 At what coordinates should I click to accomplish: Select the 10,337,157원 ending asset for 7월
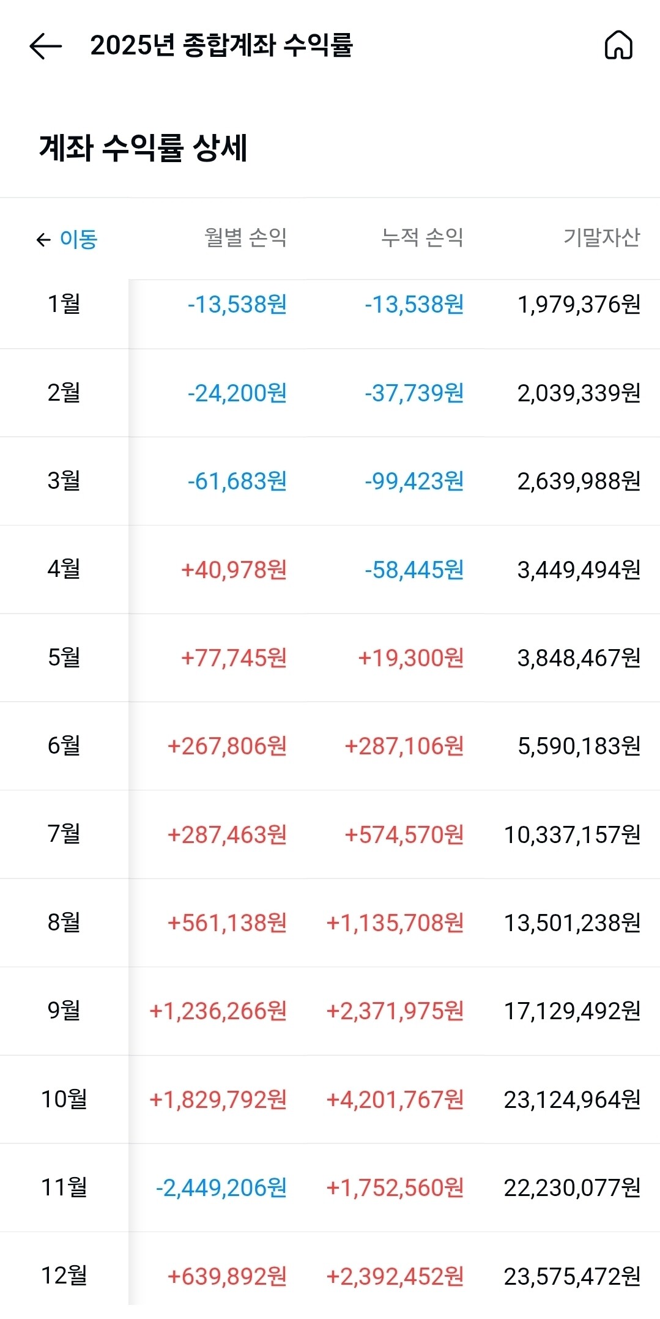pos(573,835)
